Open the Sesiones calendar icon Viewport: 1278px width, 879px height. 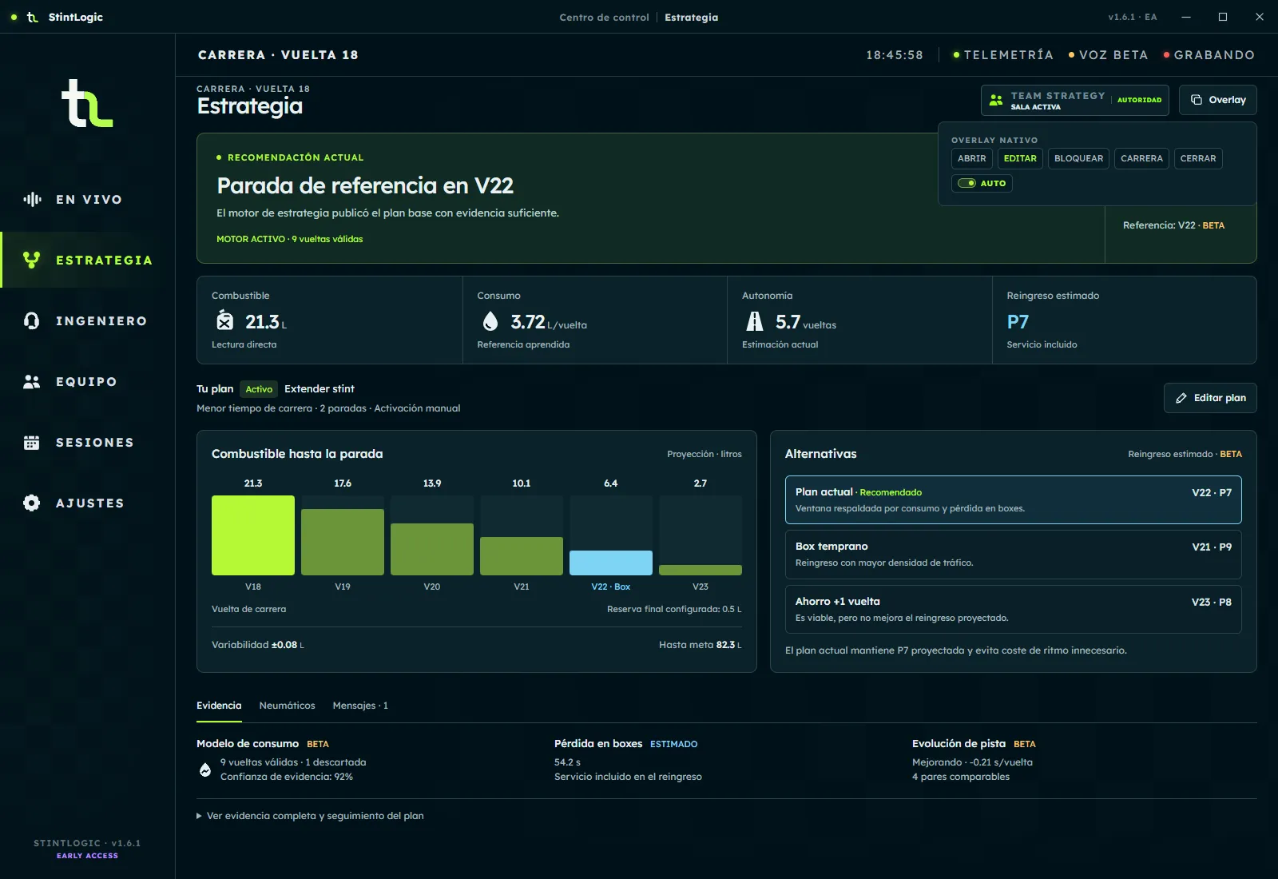tap(32, 443)
